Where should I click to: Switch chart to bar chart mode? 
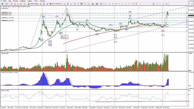point(65,4)
